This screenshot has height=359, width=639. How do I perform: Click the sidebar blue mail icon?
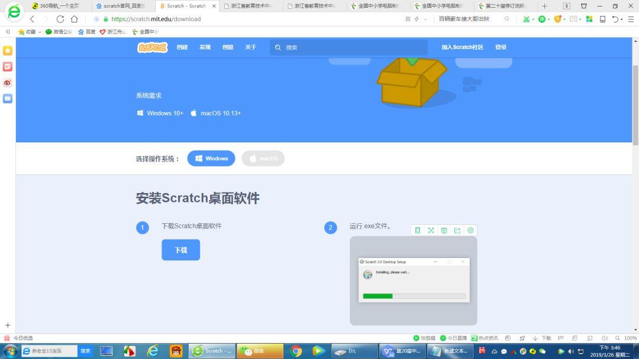8,99
